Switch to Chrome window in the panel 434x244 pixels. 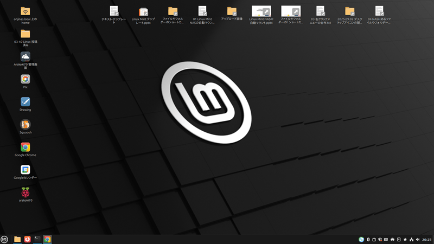(47, 239)
